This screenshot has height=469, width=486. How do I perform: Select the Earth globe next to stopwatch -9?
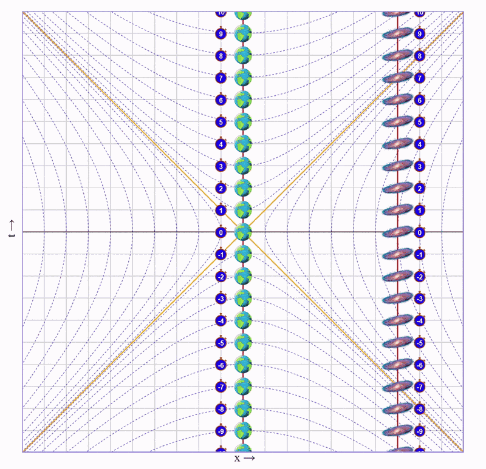243,431
